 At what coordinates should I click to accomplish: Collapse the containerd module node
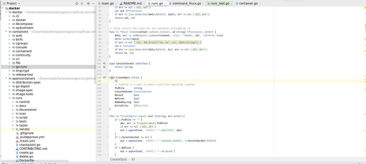[x=6, y=32]
